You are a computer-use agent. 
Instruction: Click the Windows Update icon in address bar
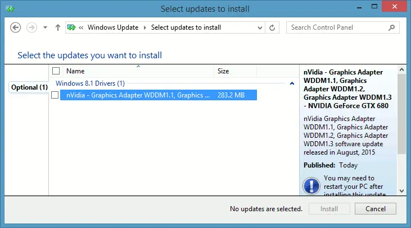[71, 27]
